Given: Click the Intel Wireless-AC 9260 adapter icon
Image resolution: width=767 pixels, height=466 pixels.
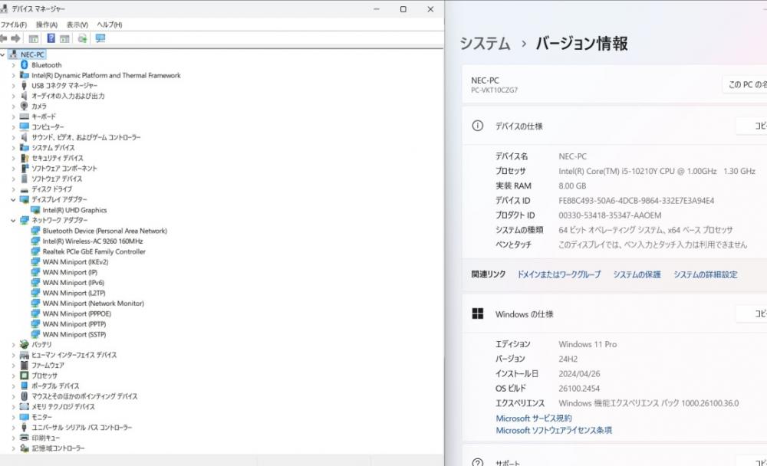Looking at the screenshot, I should (35, 241).
